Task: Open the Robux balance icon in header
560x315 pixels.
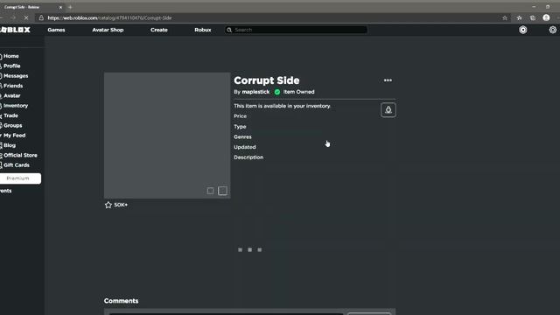Action: coord(523,30)
